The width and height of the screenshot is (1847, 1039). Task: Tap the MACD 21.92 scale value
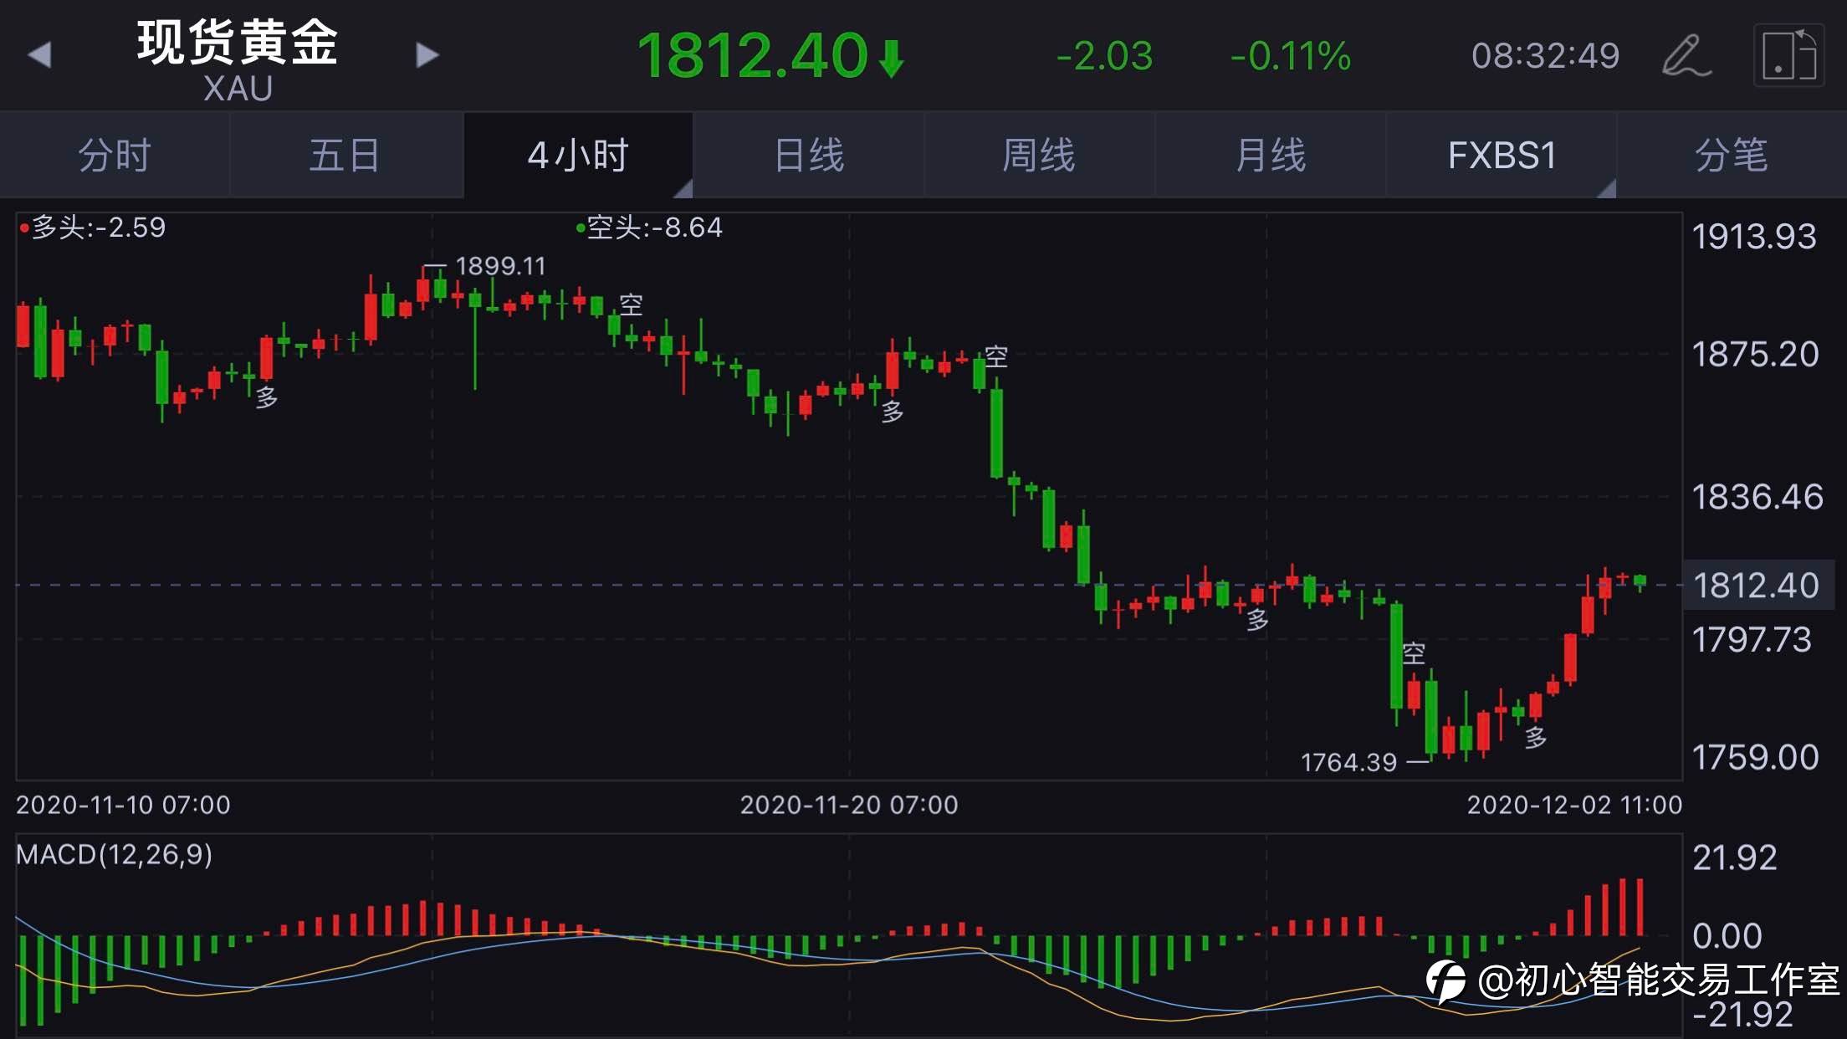1734,858
